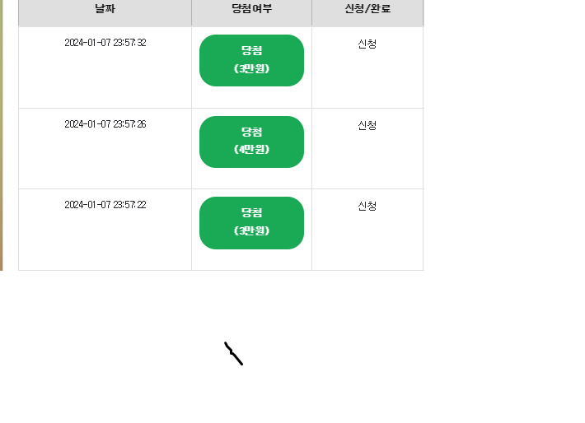Click the 신청/완료 column header
The height and width of the screenshot is (423, 585).
coord(367,9)
